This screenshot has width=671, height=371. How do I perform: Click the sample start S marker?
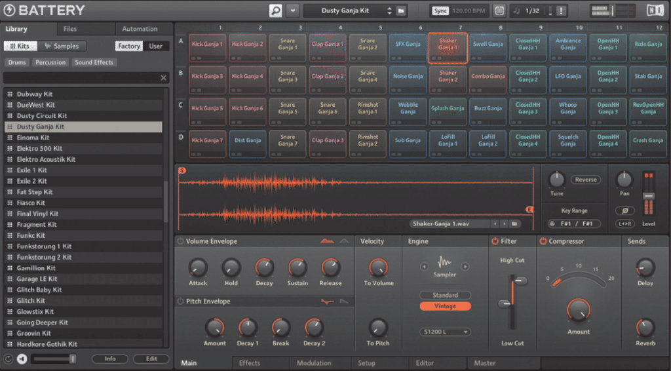[x=182, y=170]
